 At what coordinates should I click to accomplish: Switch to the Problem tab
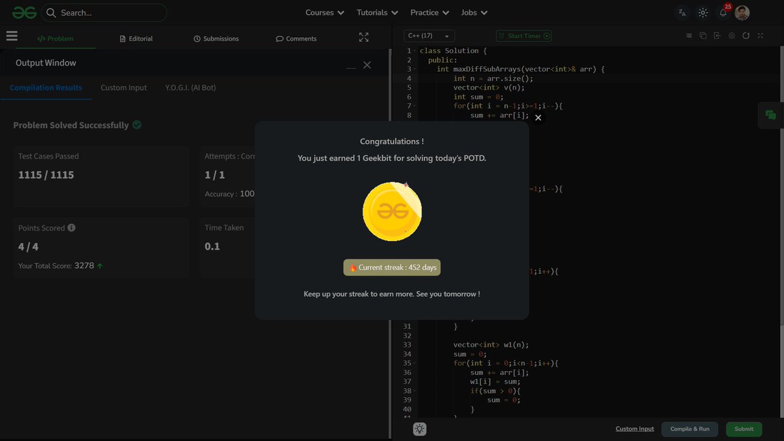click(x=56, y=39)
